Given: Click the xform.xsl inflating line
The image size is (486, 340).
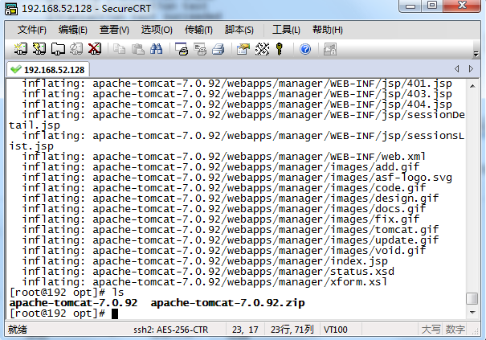Looking at the screenshot, I should click(x=205, y=281).
